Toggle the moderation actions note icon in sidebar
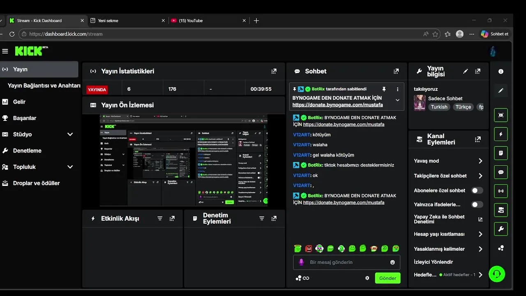The width and height of the screenshot is (526, 296). pos(501,153)
